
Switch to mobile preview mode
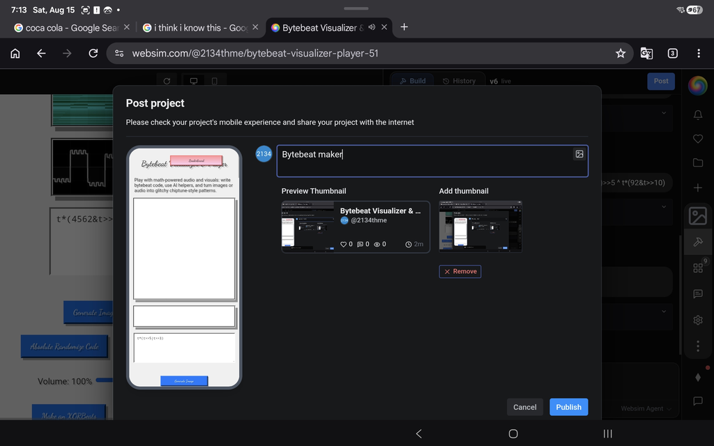click(215, 81)
